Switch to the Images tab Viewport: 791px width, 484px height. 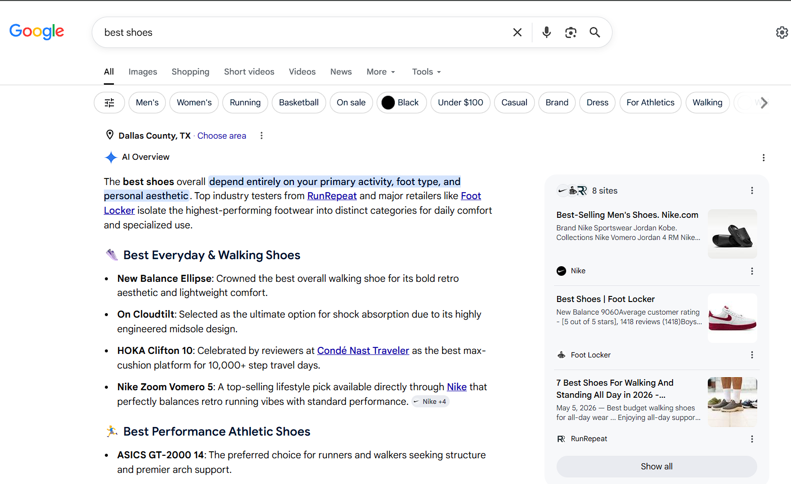tap(143, 72)
